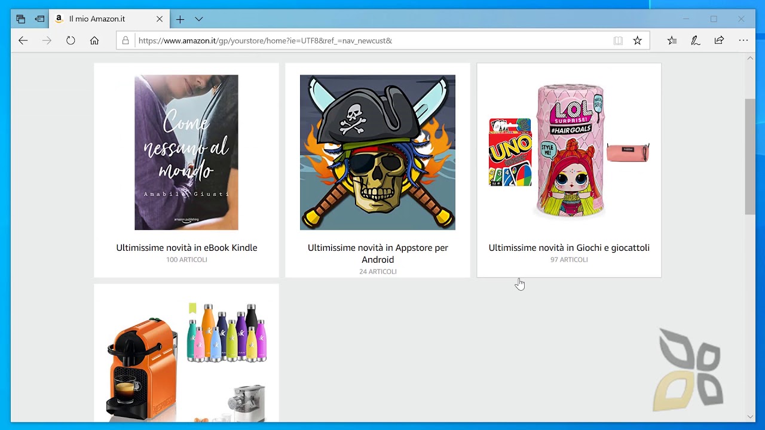Image resolution: width=765 pixels, height=430 pixels.
Task: Click the browser Forward arrow
Action: pos(47,41)
